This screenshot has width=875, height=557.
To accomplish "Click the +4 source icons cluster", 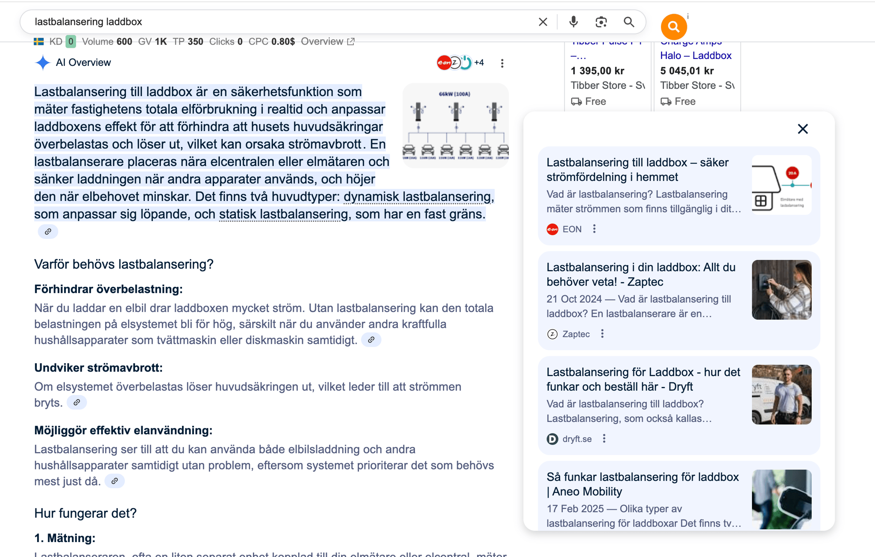I will coord(460,62).
